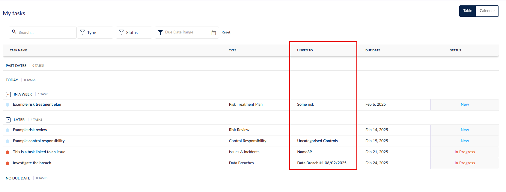The width and height of the screenshot is (506, 192).
Task: Open the Example risk treatment plan task
Action: tap(37, 105)
